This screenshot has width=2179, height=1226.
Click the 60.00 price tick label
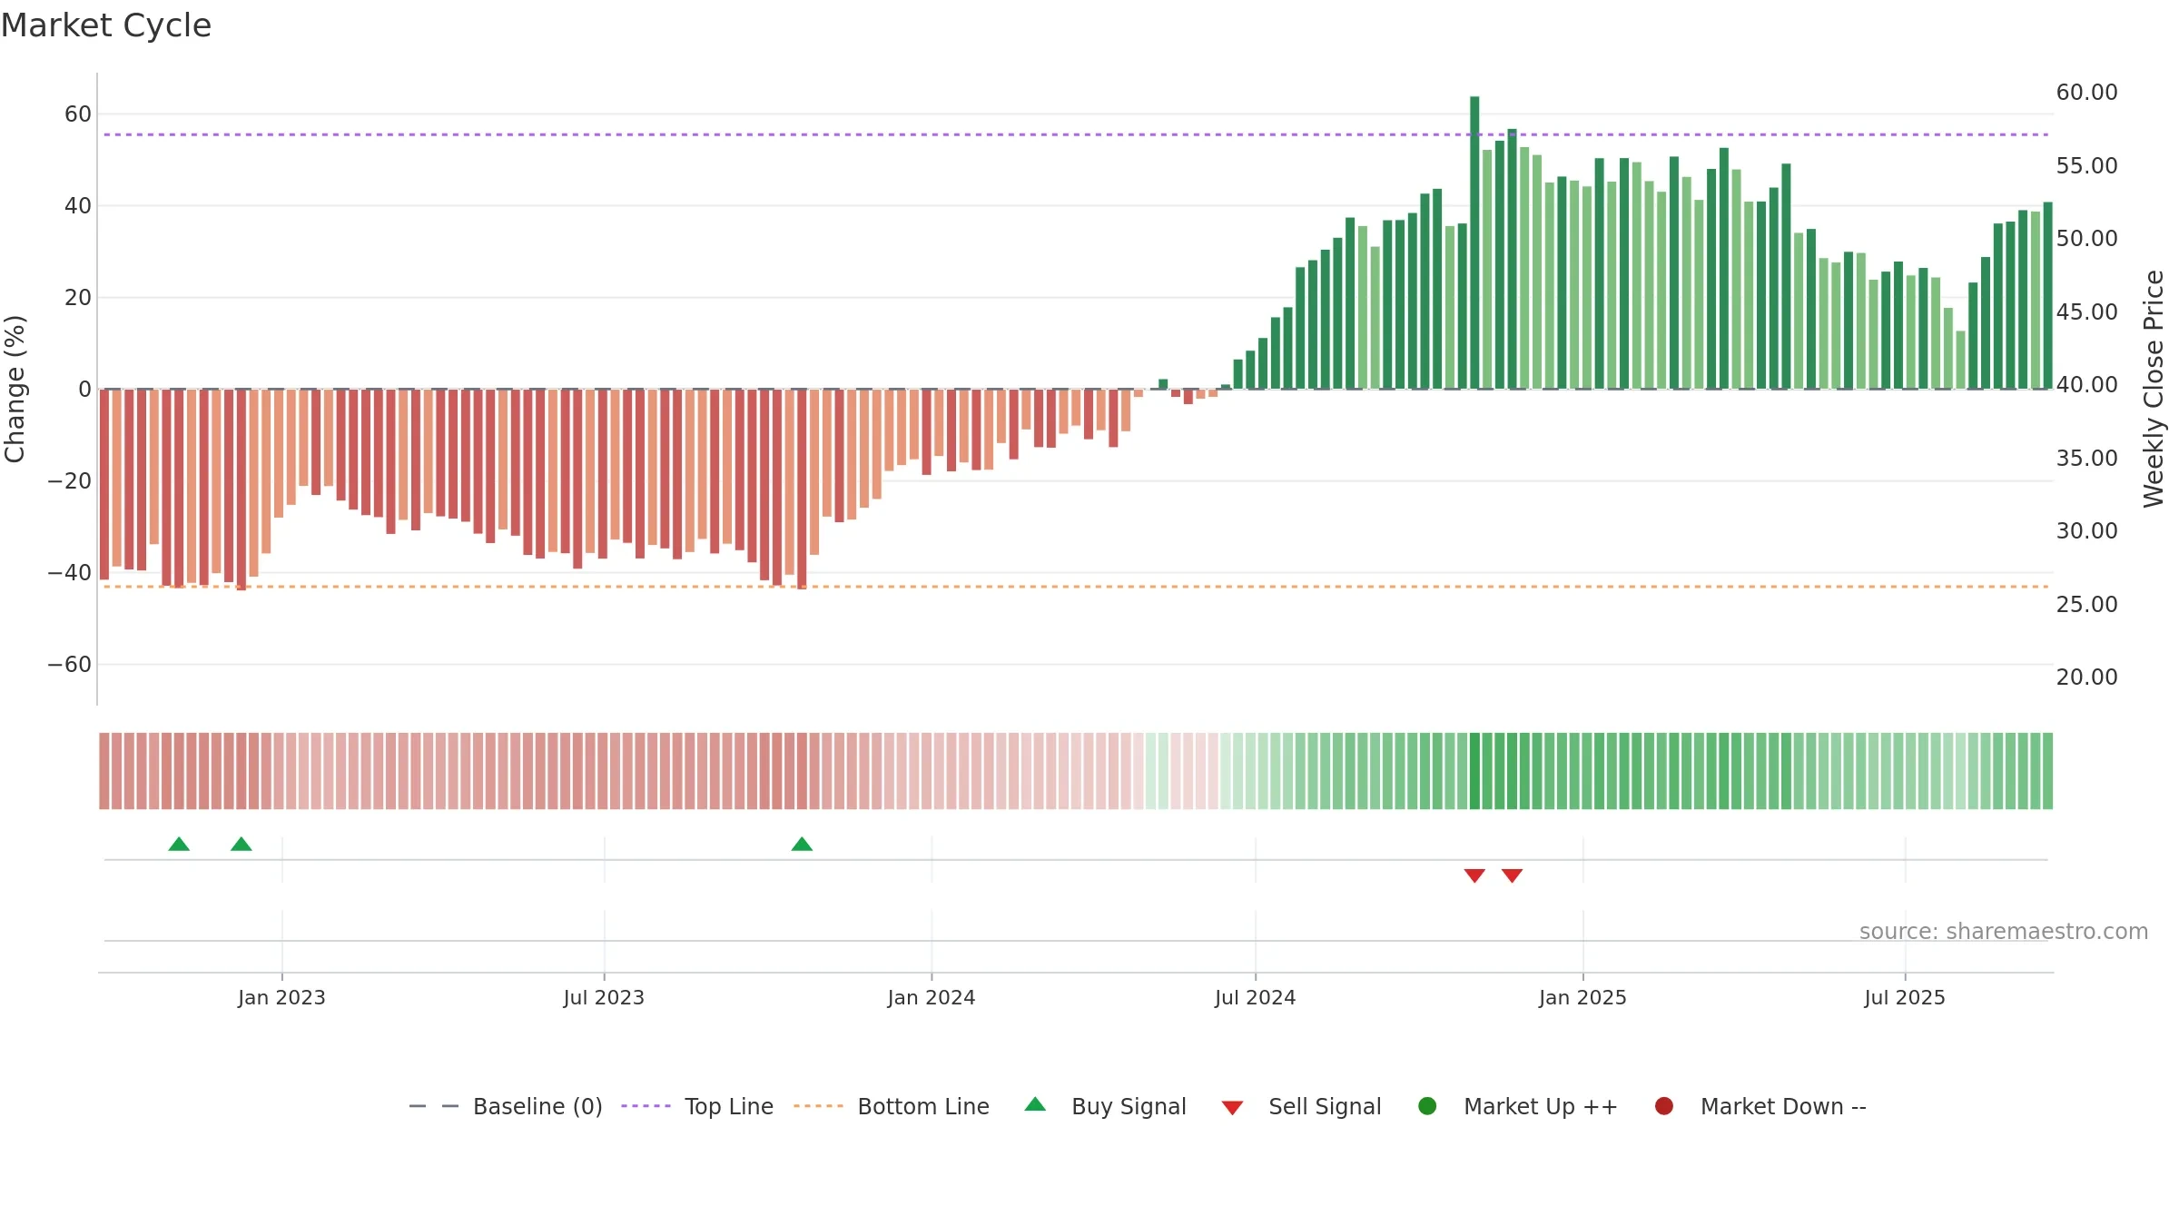[2086, 93]
